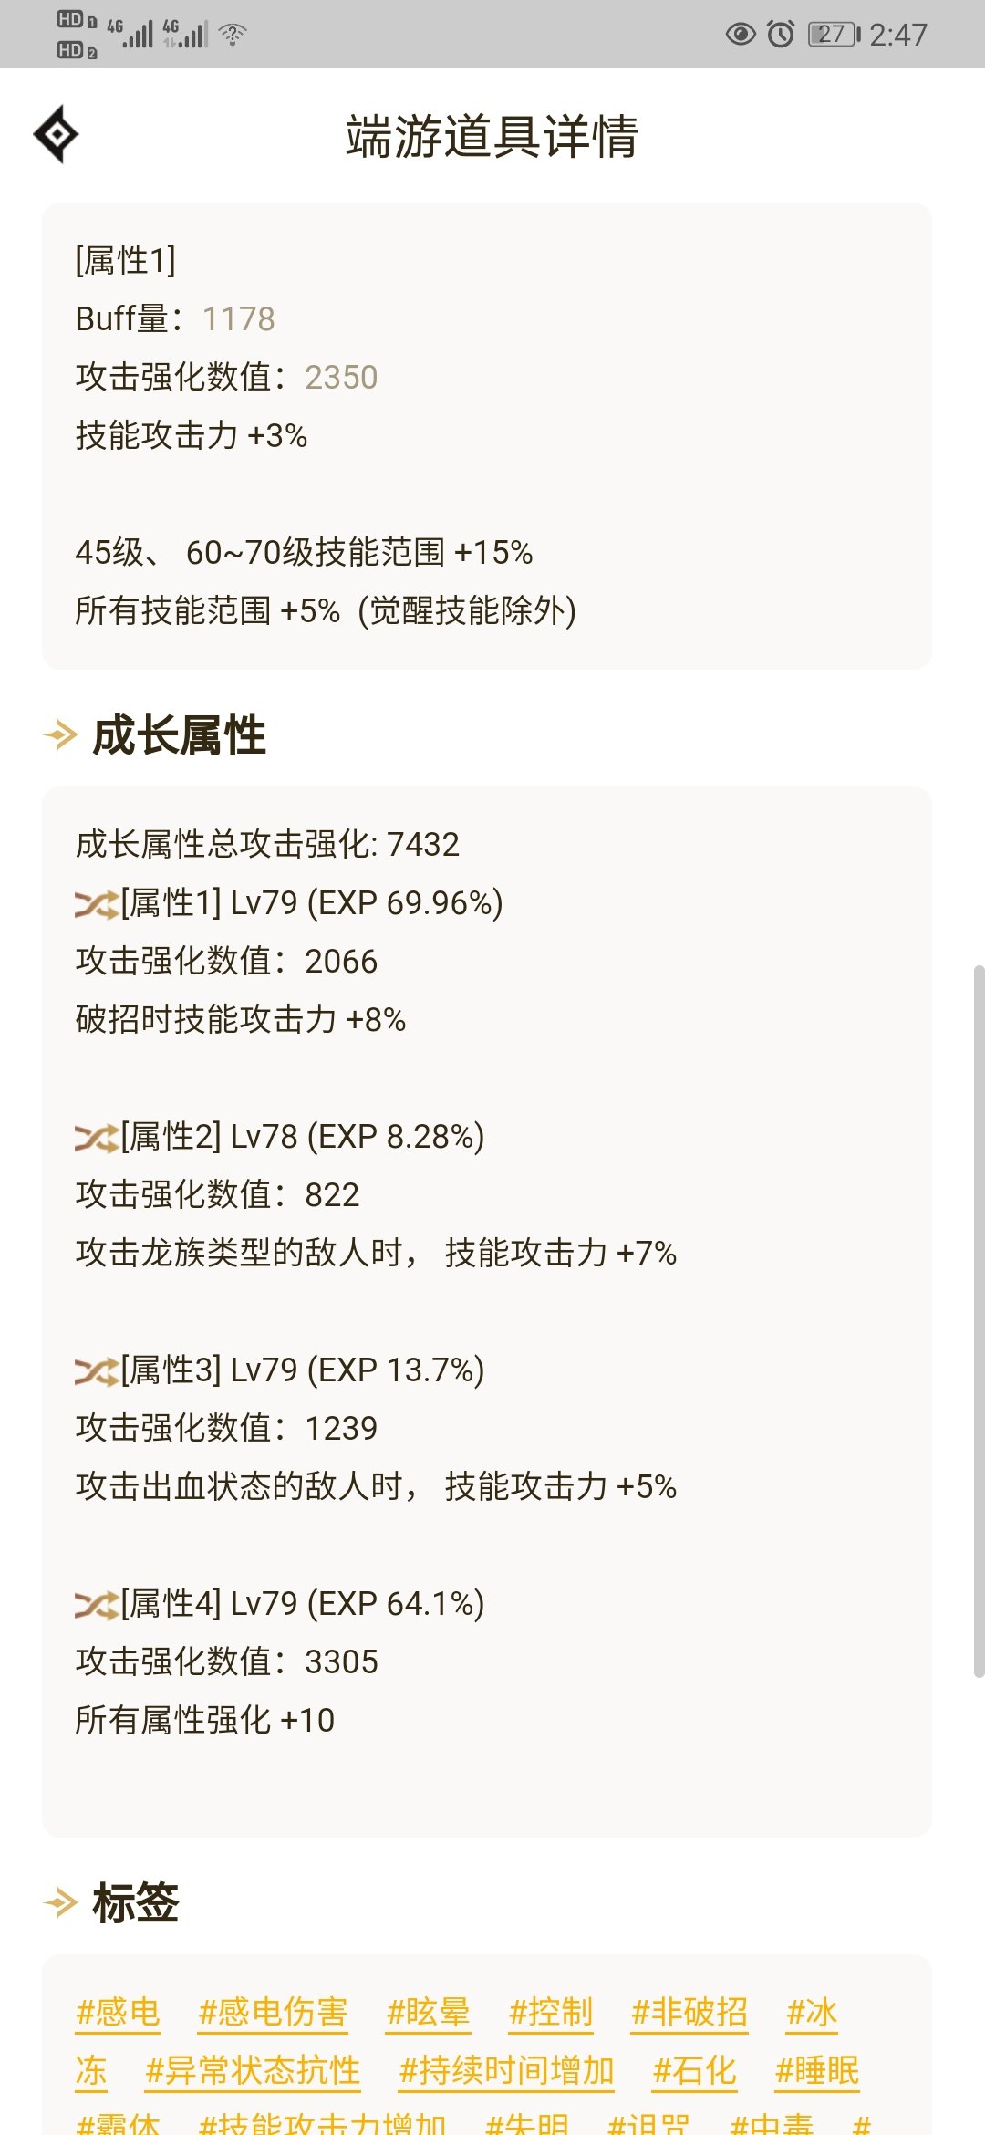Tap the #异常状态抗性 tag
The image size is (985, 2135).
253,2070
